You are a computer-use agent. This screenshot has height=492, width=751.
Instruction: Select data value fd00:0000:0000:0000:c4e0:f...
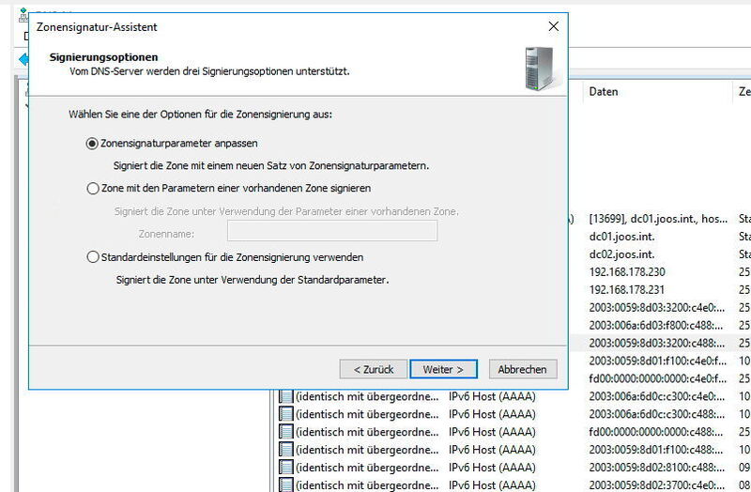pos(658,378)
